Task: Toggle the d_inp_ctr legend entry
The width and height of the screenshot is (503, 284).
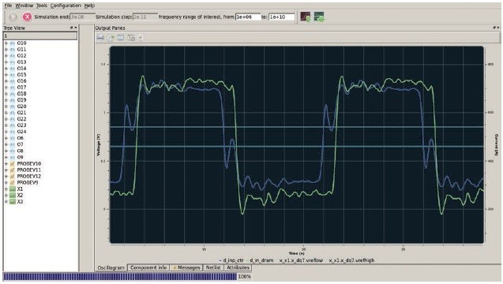Action: pyautogui.click(x=231, y=260)
